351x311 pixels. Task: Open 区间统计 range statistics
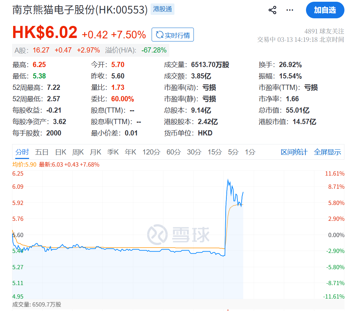click(x=294, y=152)
